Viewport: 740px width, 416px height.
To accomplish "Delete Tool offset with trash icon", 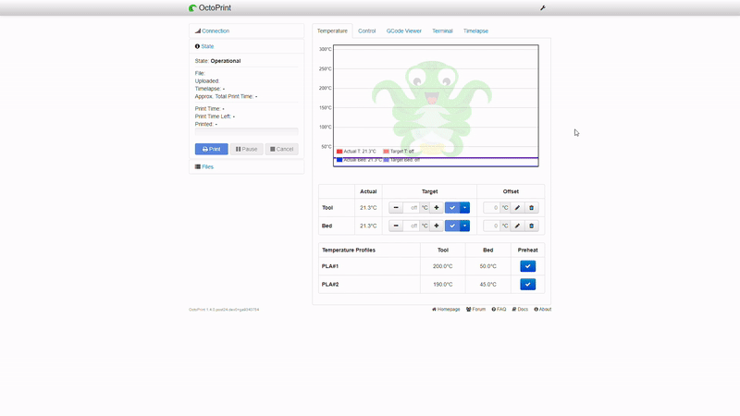I will (531, 207).
